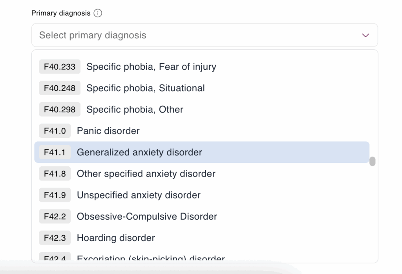Screen dimensions: 402x274
Task: Choose Generalized anxiety disorder
Action: (x=139, y=152)
